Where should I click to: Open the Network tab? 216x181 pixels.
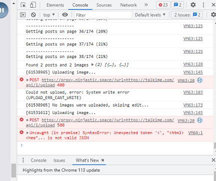(x=128, y=5)
